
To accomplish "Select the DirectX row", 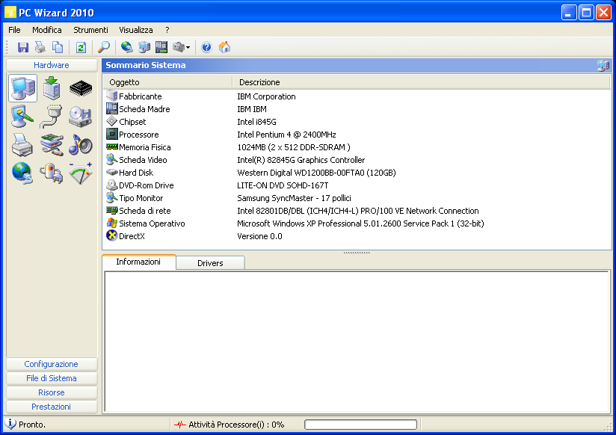I will tap(357, 236).
